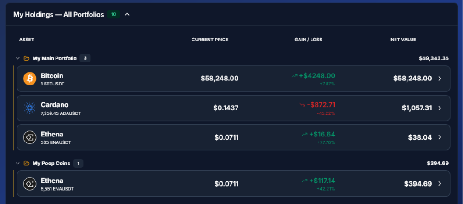This screenshot has height=204, width=463.
Task: Open Bitcoin details via its right chevron
Action: 440,79
